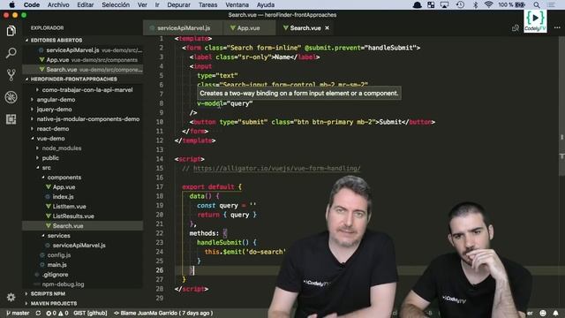Click the master branch status item
The image size is (565, 318).
tap(18, 313)
